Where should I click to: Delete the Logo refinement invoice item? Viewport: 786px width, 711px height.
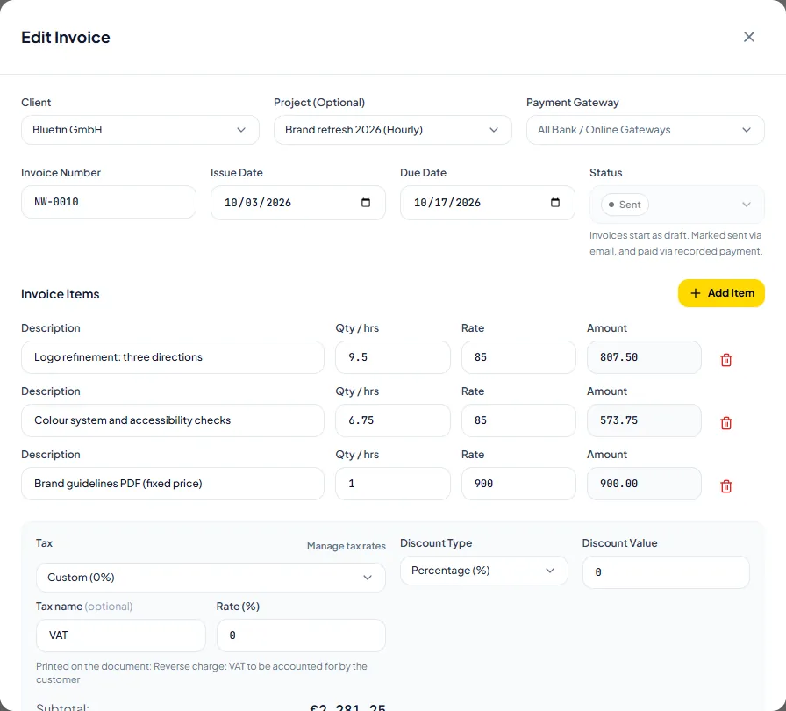tap(725, 360)
